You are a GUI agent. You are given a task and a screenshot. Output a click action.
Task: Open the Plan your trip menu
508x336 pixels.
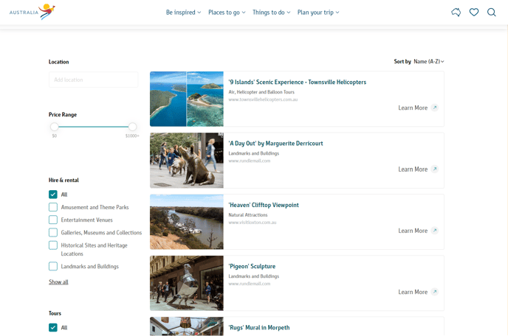pos(318,13)
